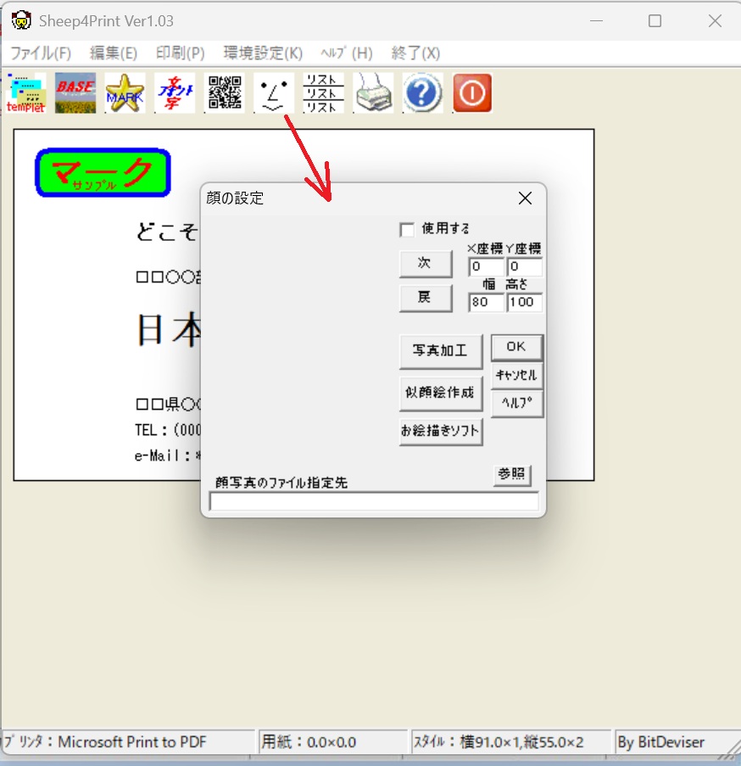Click the 参照 browse button
741x766 pixels.
click(512, 475)
